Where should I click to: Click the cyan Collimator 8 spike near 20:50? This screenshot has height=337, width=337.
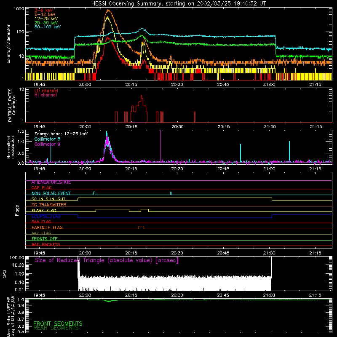tap(241, 153)
